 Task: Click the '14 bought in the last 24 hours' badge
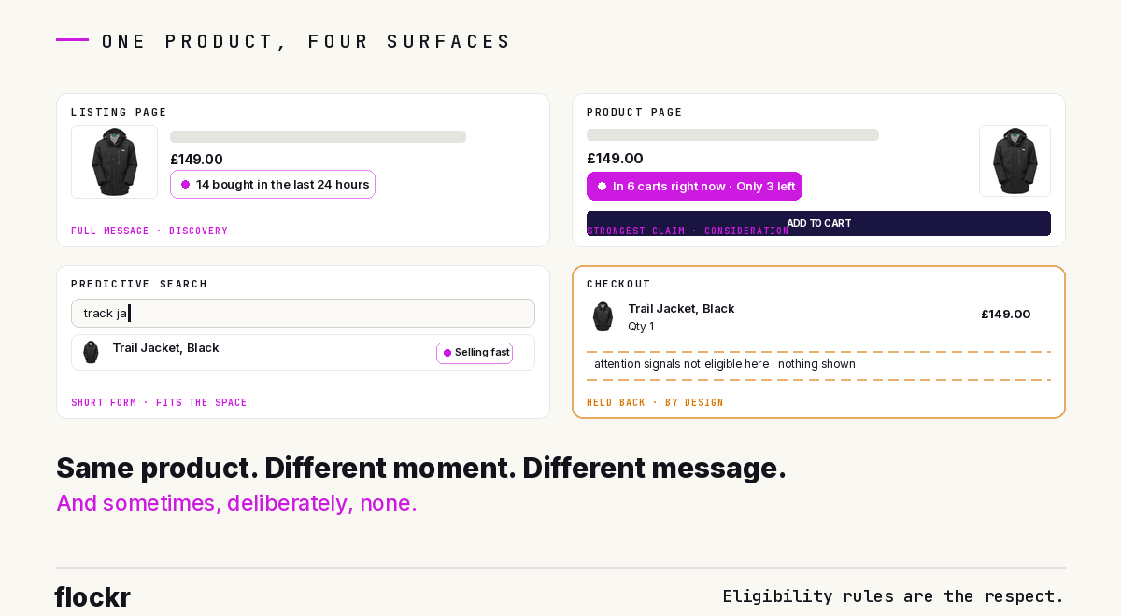273,185
